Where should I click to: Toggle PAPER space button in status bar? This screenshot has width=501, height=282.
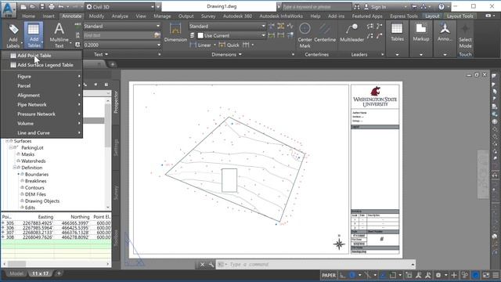click(329, 275)
